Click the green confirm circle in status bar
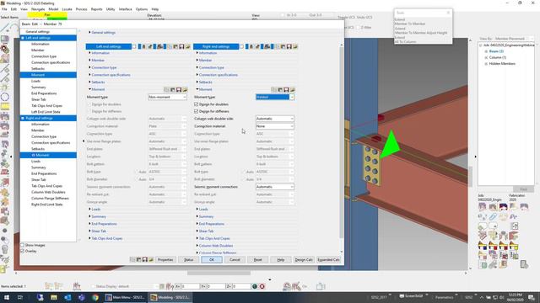Image resolution: width=540 pixels, height=303 pixels. pos(255,286)
